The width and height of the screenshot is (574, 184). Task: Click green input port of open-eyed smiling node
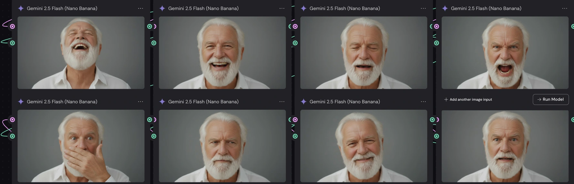(154, 43)
